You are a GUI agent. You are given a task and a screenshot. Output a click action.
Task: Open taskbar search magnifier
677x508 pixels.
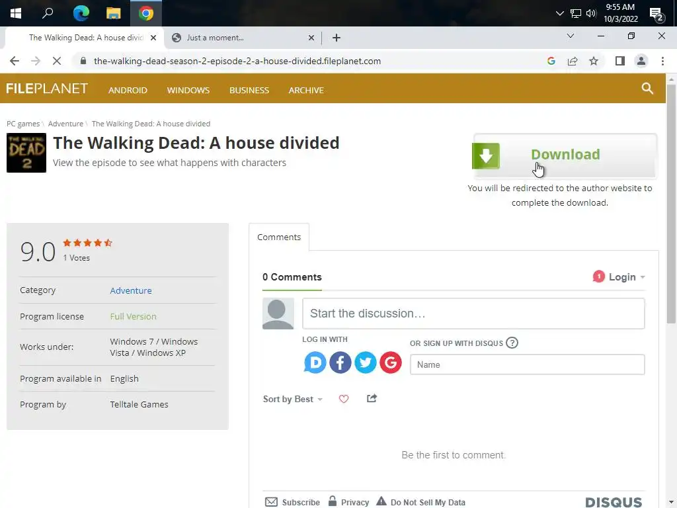pyautogui.click(x=48, y=13)
